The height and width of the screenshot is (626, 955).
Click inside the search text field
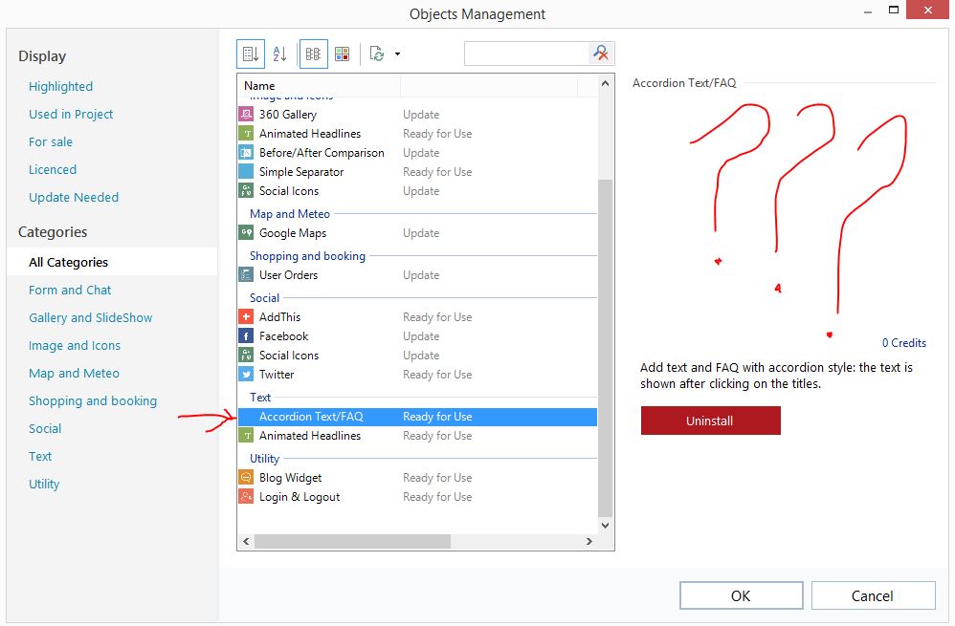[526, 54]
